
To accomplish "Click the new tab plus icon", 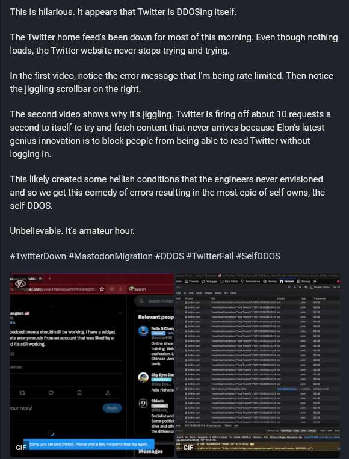I will point(49,279).
